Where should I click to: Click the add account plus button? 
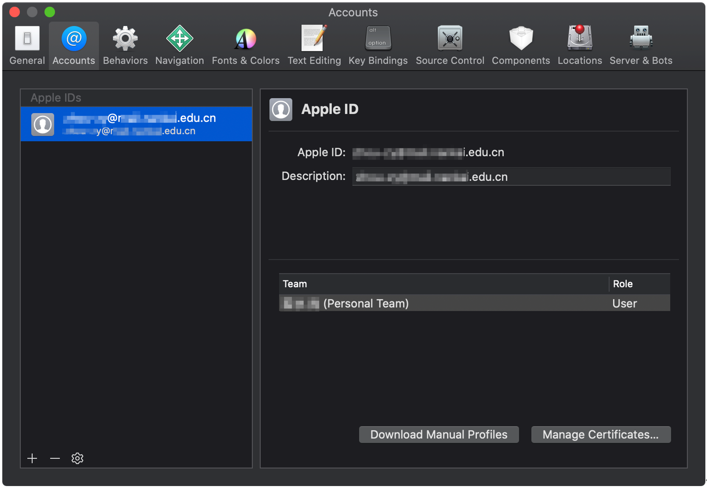(x=32, y=458)
